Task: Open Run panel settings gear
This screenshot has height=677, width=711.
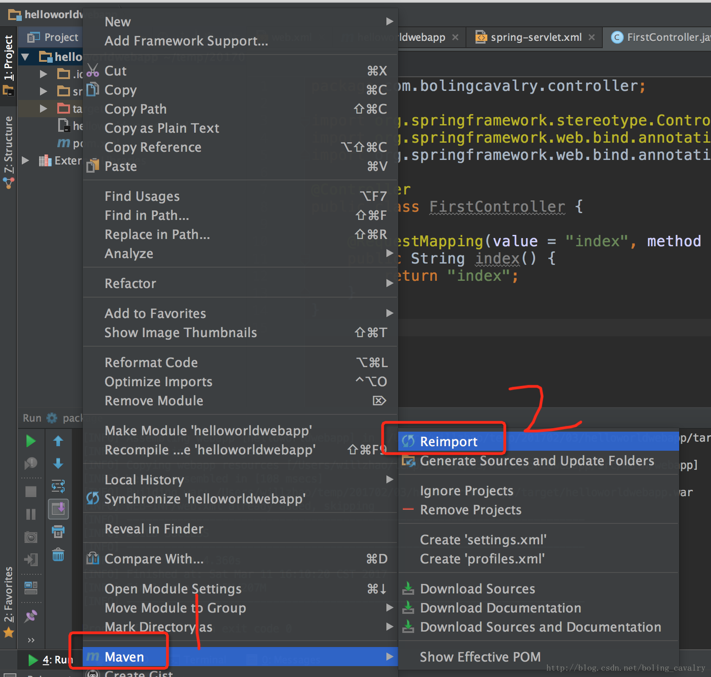Action: click(52, 418)
